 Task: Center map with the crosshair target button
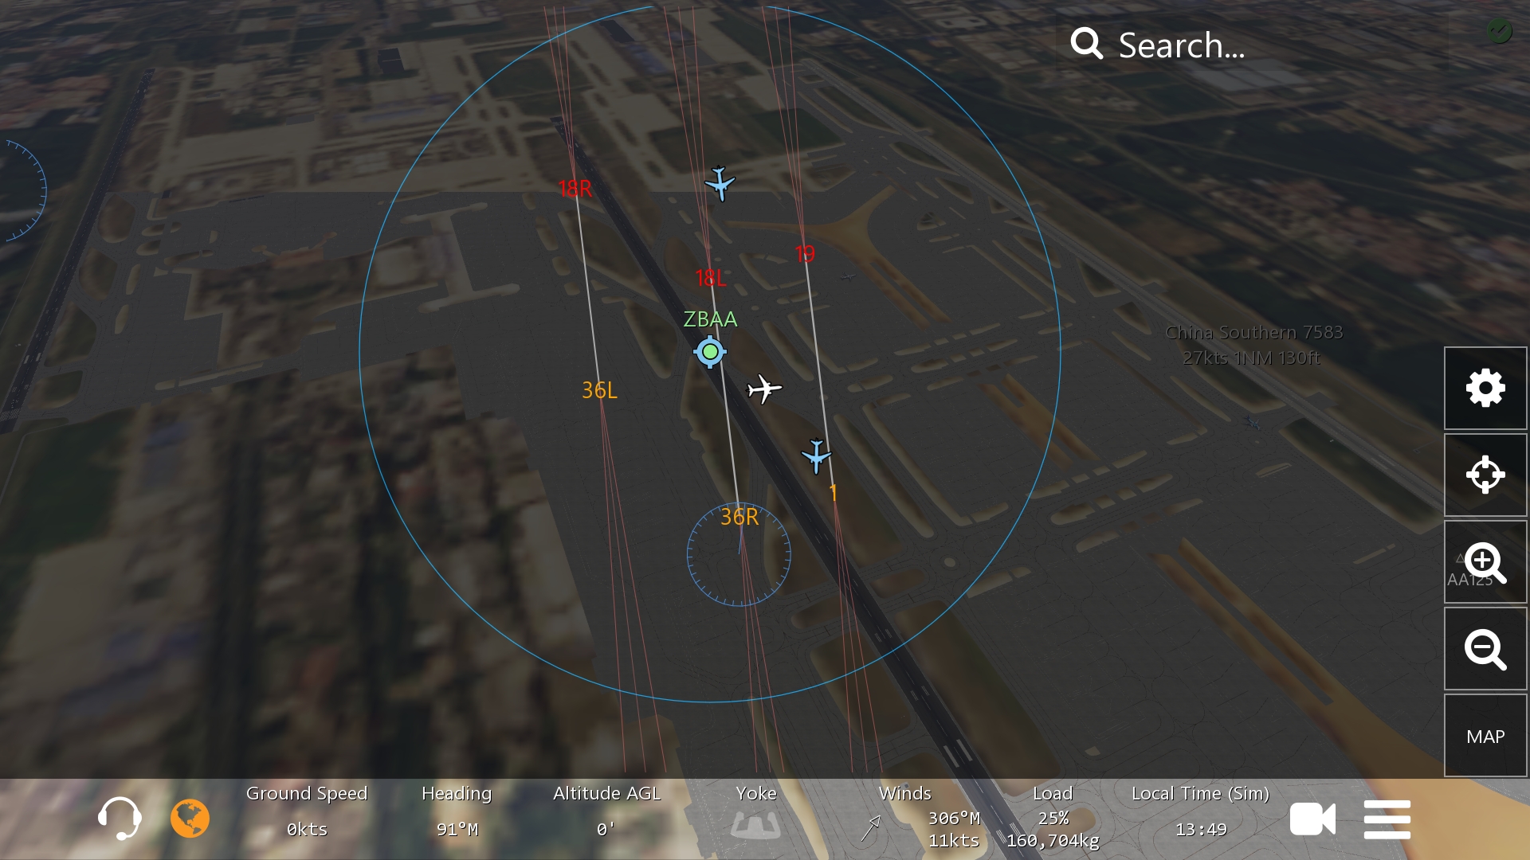(1485, 475)
